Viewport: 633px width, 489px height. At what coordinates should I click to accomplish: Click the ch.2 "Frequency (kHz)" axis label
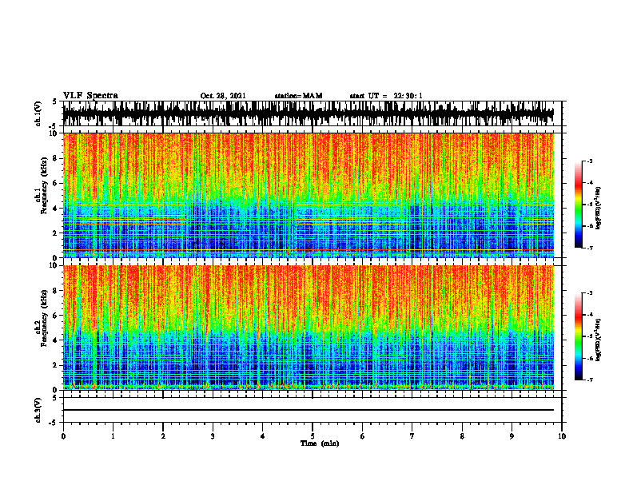point(44,317)
